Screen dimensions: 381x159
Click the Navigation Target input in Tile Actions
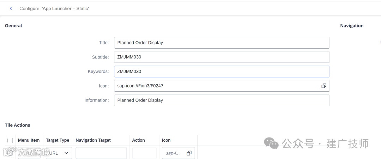(x=101, y=153)
